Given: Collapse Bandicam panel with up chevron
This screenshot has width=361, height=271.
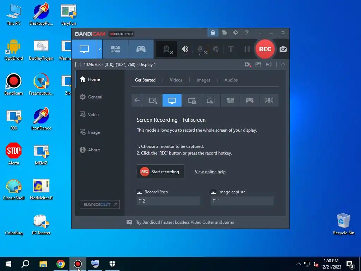Looking at the screenshot, I should point(283,65).
